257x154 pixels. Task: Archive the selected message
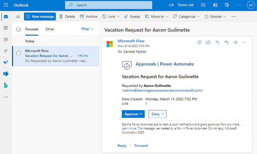coord(89,17)
